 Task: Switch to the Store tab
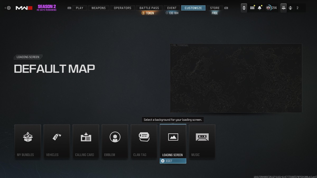(x=215, y=8)
